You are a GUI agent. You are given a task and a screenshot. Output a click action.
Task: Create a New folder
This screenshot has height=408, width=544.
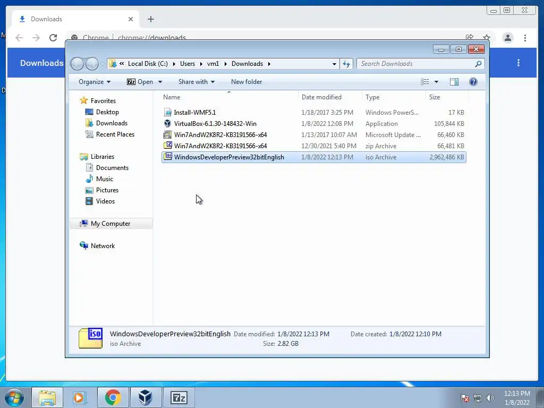(246, 82)
